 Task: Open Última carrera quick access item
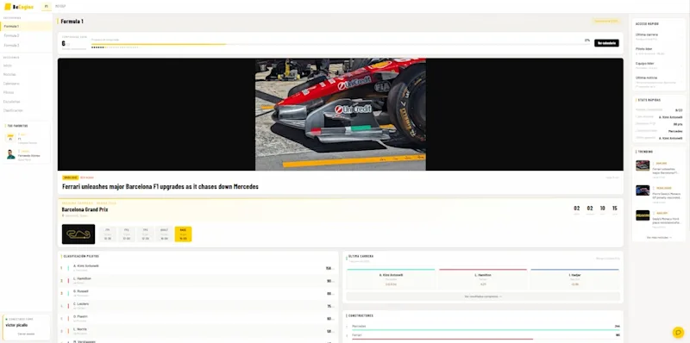pos(659,36)
